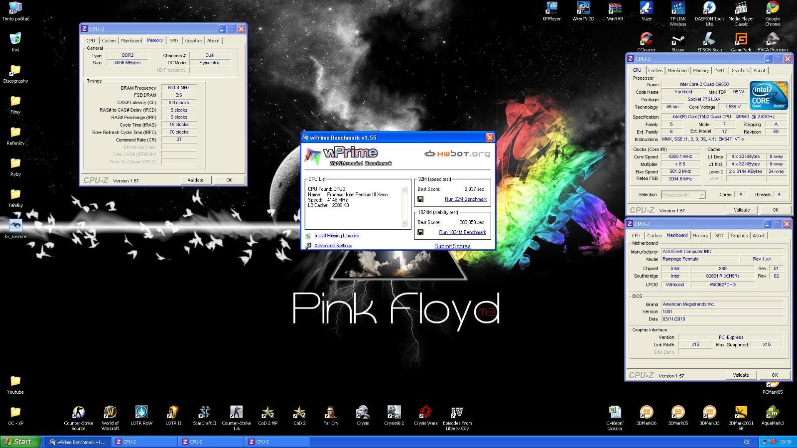Click the save icon beside Run 1024M Benchmark

pyautogui.click(x=420, y=232)
